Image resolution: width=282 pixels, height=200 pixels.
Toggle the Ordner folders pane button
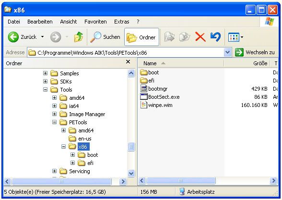(x=141, y=37)
